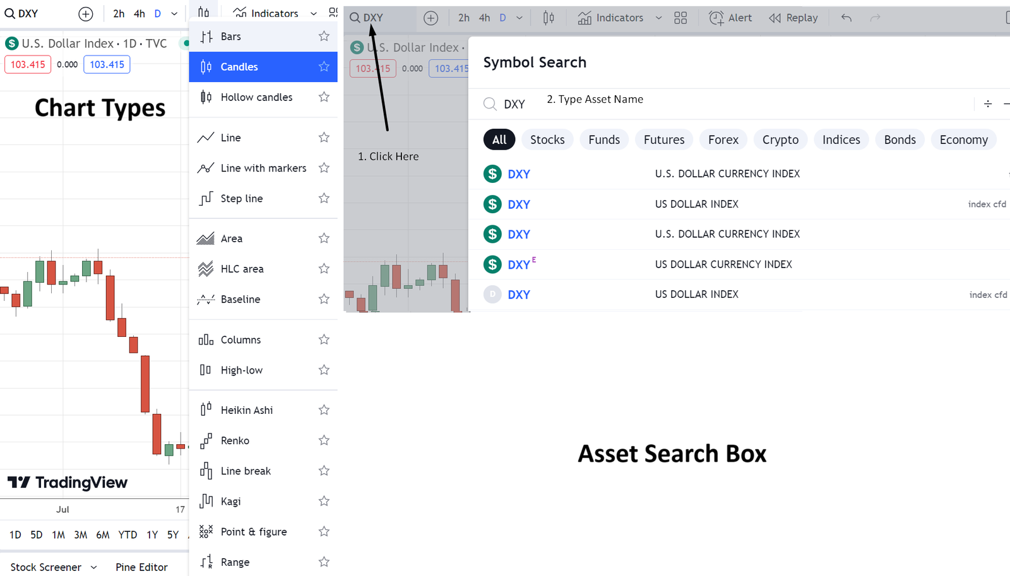Click the Undo arrow
1010x576 pixels.
(x=847, y=18)
